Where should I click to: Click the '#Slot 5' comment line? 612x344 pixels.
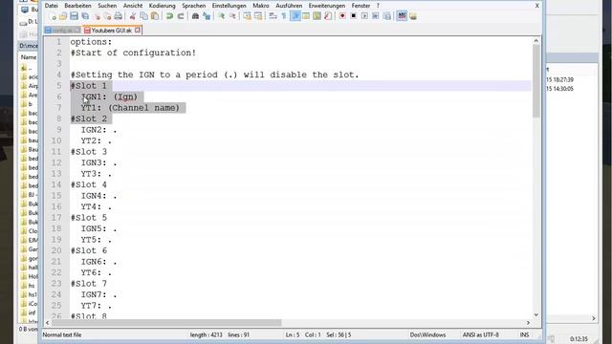point(89,218)
